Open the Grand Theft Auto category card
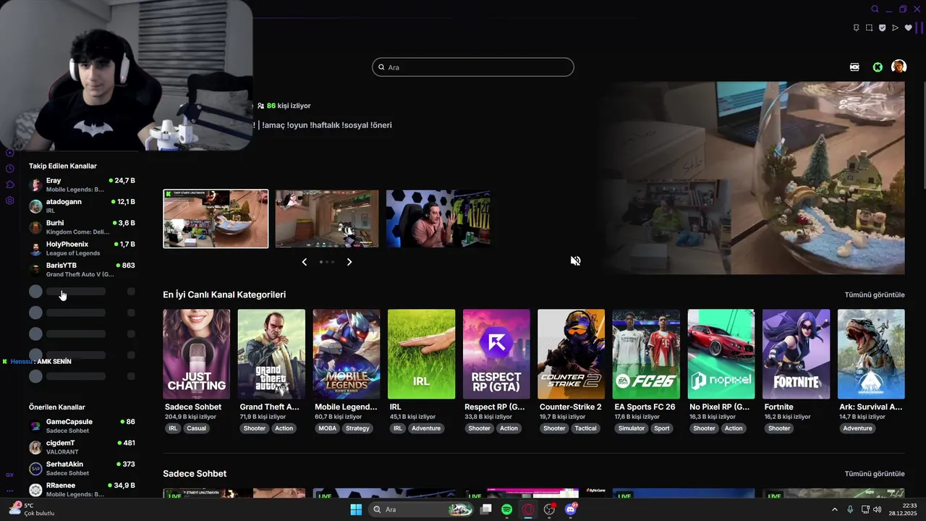This screenshot has width=926, height=521. 271,354
